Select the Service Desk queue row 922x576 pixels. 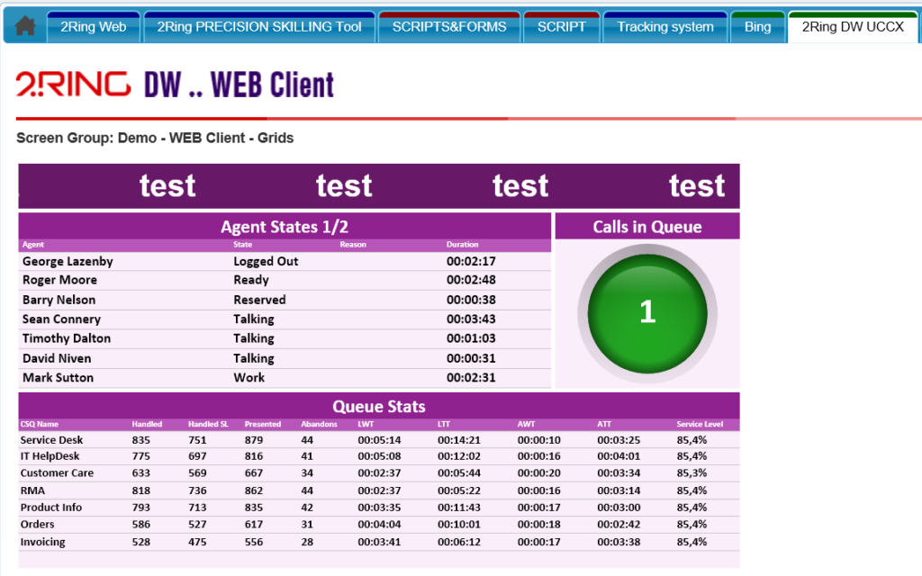tap(379, 440)
